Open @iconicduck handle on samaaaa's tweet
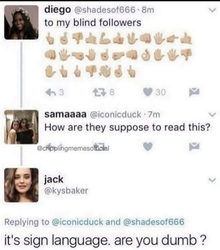 [x=116, y=115]
